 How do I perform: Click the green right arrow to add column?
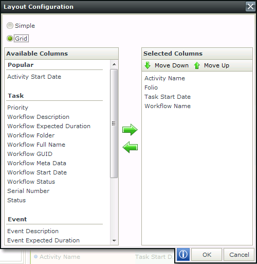130,130
